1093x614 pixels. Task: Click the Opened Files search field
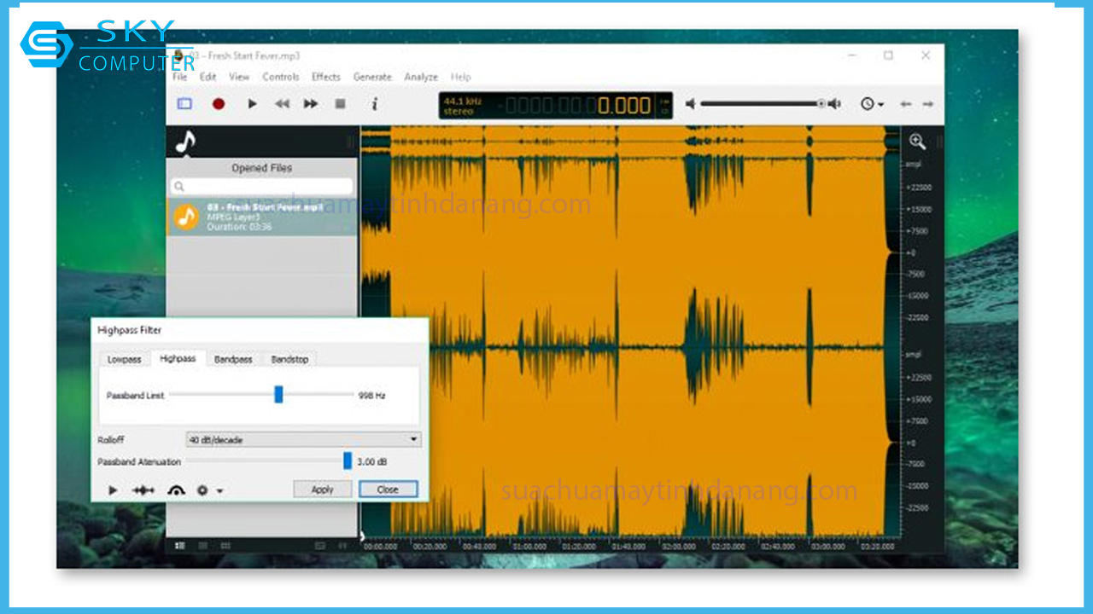coord(262,186)
